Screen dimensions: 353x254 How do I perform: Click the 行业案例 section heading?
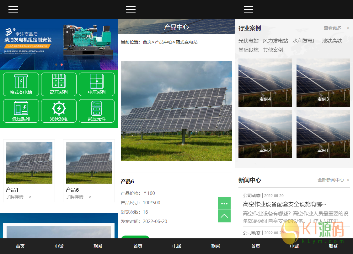pos(250,28)
